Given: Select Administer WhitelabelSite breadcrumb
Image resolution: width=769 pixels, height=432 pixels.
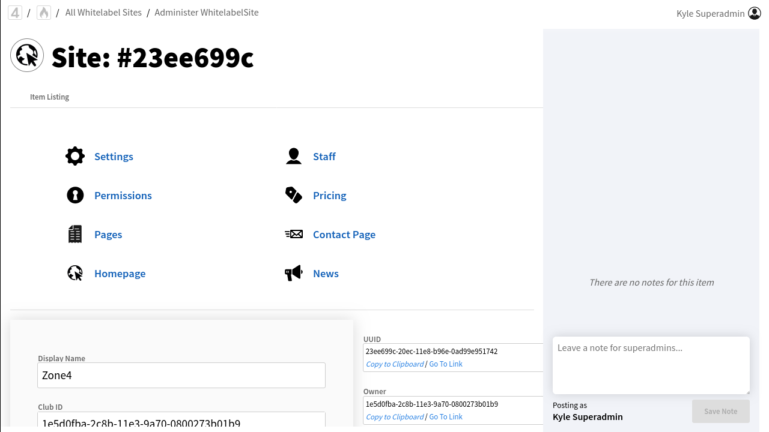Looking at the screenshot, I should click(207, 13).
